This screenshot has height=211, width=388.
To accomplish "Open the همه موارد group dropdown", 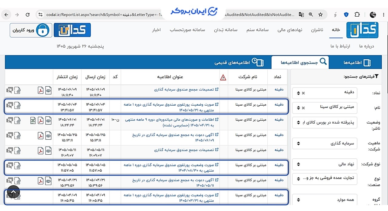I will click(x=325, y=200).
